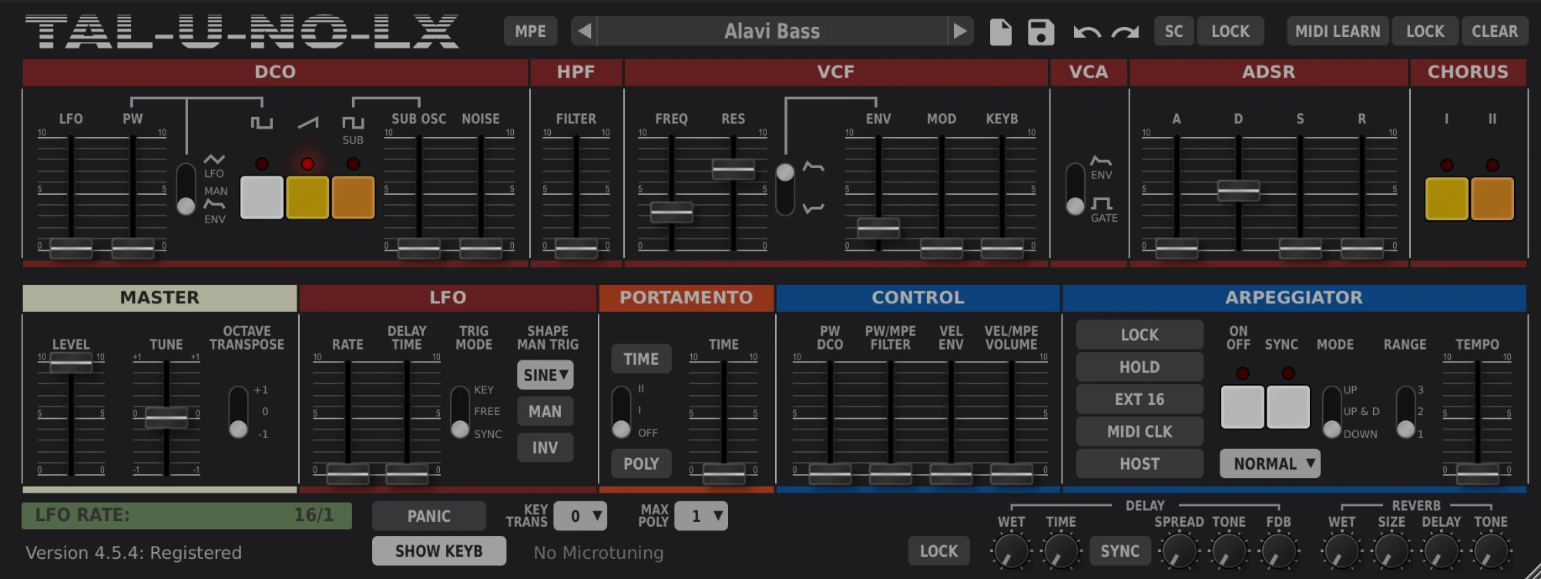
Task: Load the previous preset with left arrow
Action: pyautogui.click(x=585, y=32)
